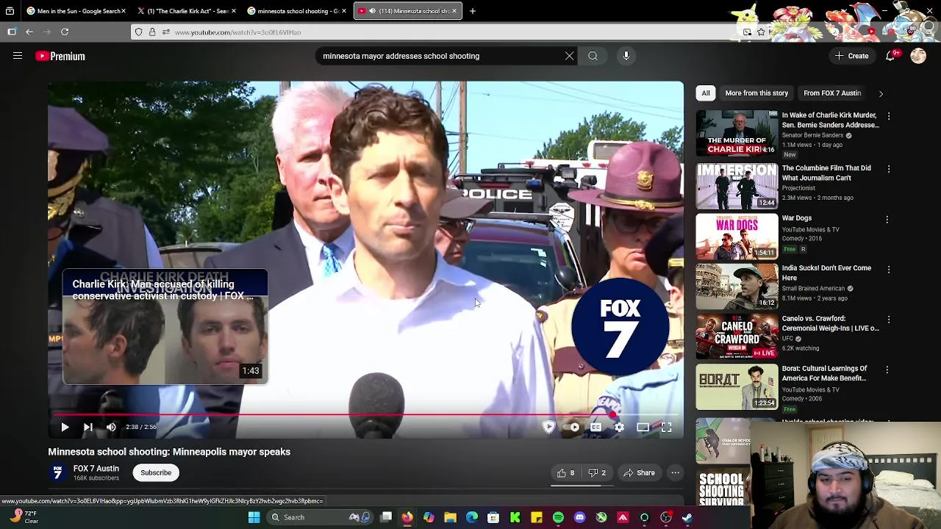Open options for the War Dogs video

888,219
